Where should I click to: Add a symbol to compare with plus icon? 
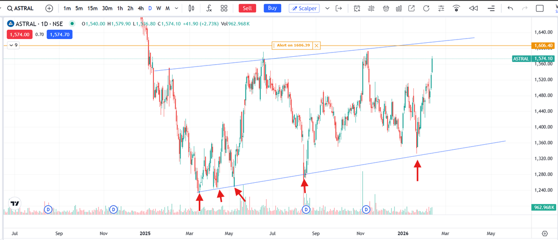click(49, 8)
